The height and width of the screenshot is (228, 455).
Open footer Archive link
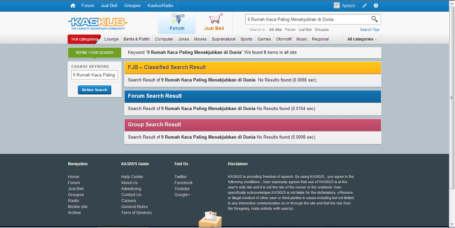pyautogui.click(x=74, y=213)
